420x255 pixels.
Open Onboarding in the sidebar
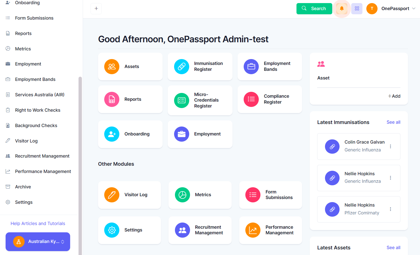pos(27,3)
